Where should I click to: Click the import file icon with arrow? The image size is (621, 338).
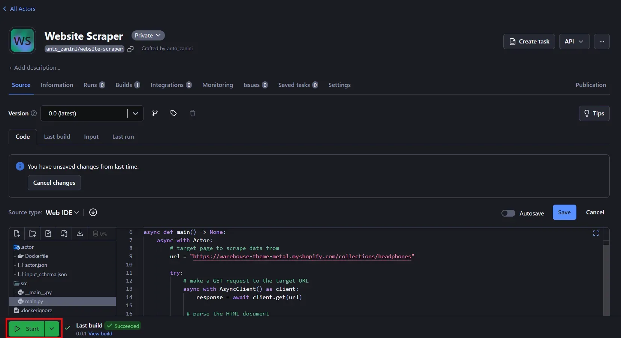coord(64,233)
